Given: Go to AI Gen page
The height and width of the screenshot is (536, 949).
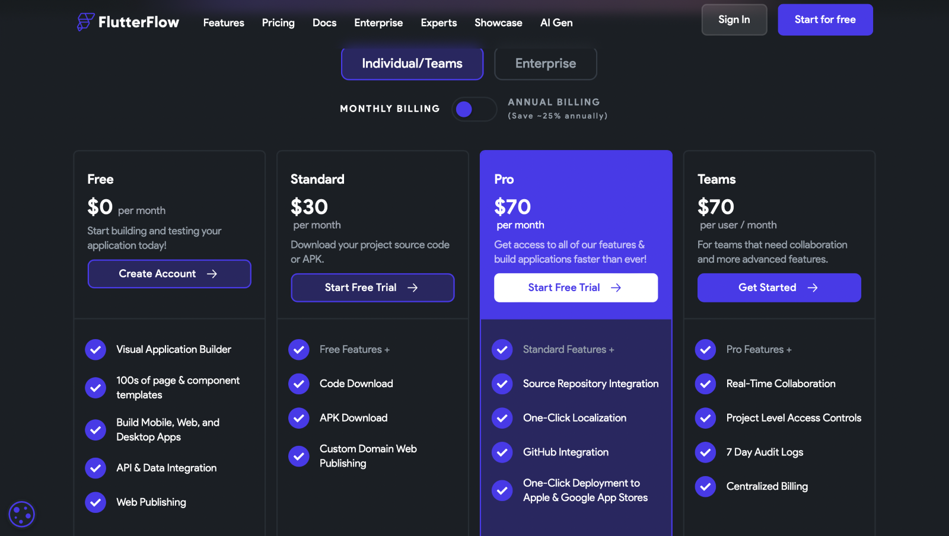Looking at the screenshot, I should pyautogui.click(x=556, y=23).
